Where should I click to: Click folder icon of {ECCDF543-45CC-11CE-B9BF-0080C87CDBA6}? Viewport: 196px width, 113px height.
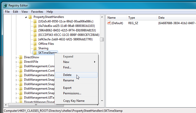tap(35, 35)
